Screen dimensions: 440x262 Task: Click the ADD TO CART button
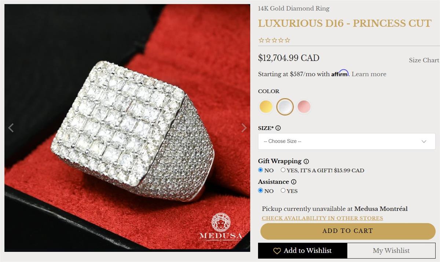point(348,231)
